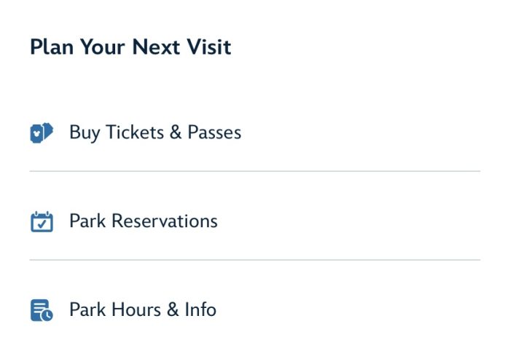Image resolution: width=510 pixels, height=356 pixels.
Task: Click the calendar checkmark icon
Action: tap(42, 221)
